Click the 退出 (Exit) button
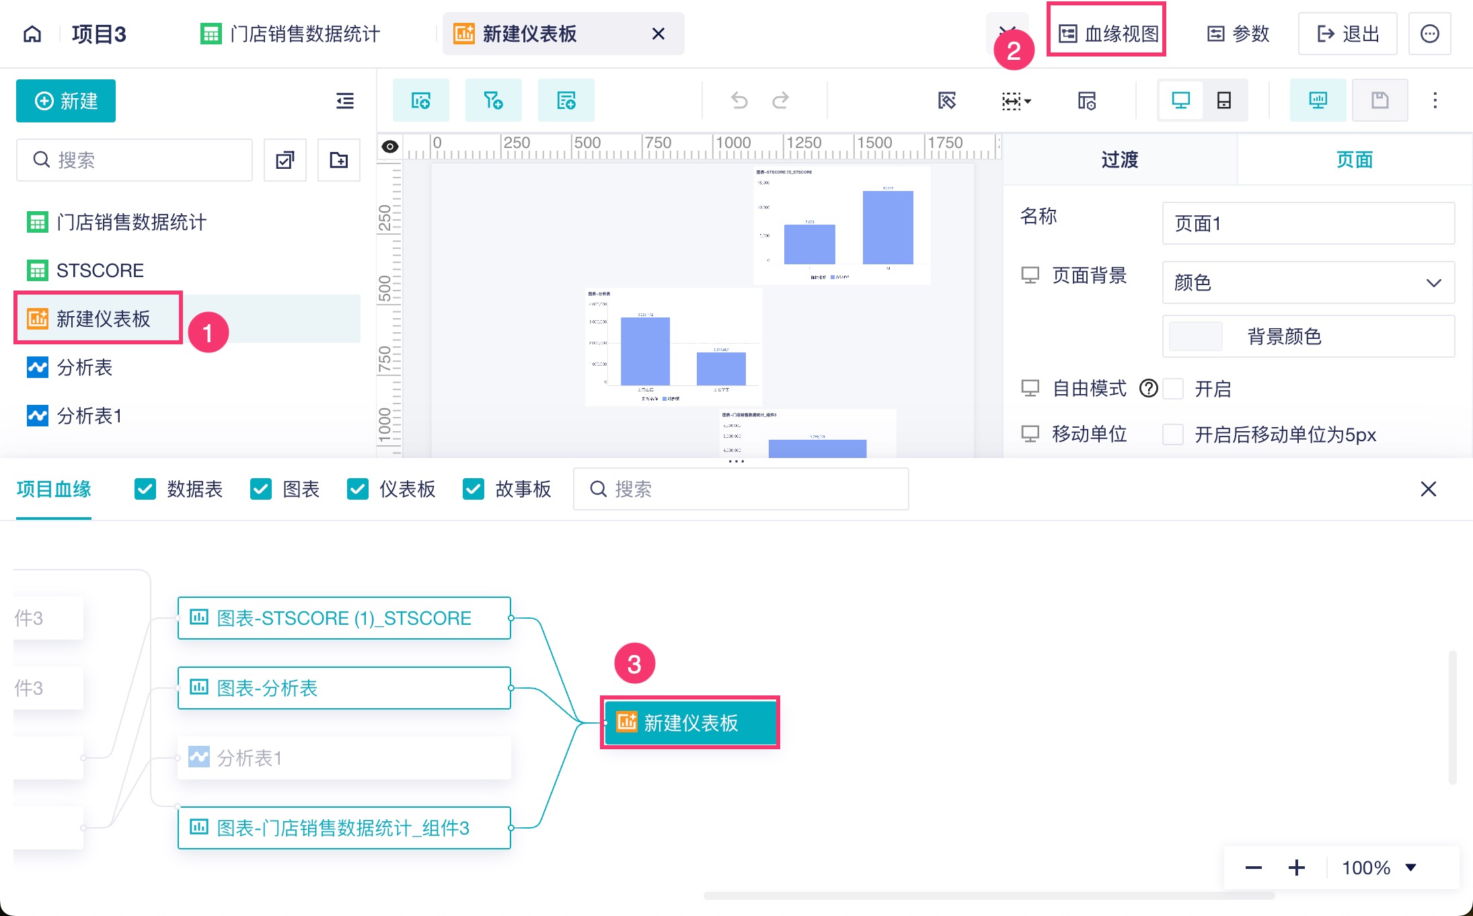The width and height of the screenshot is (1473, 916). coord(1347,34)
